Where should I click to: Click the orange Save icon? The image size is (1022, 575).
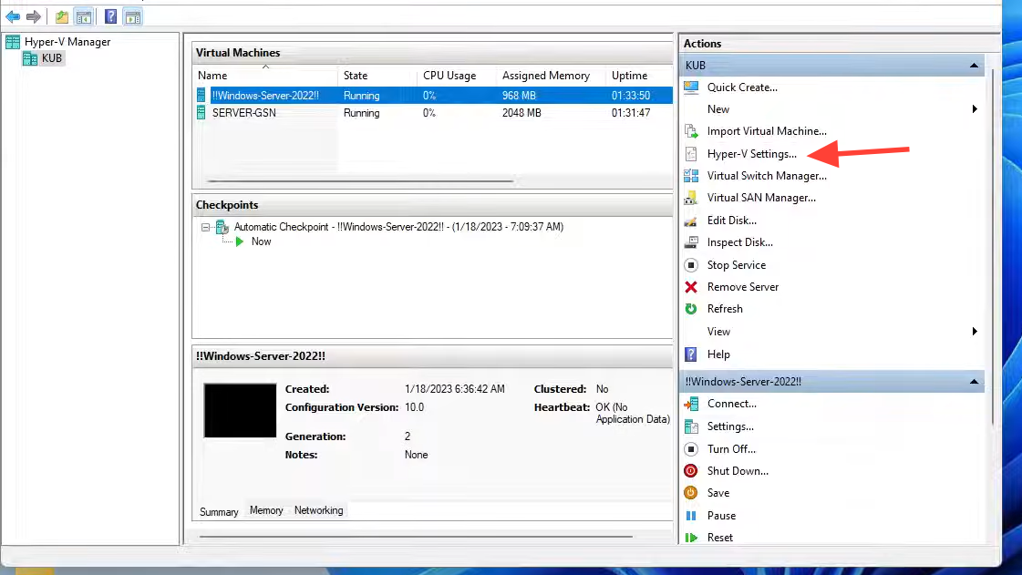pyautogui.click(x=691, y=493)
